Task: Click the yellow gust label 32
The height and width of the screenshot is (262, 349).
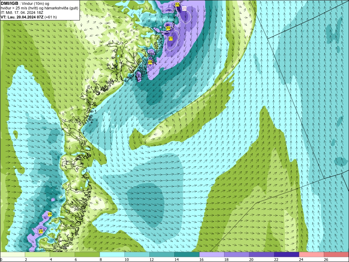Action: pos(177,4)
